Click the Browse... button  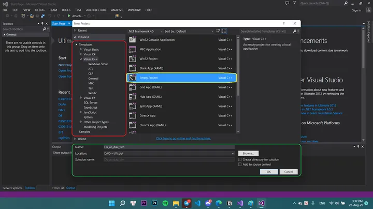248,154
